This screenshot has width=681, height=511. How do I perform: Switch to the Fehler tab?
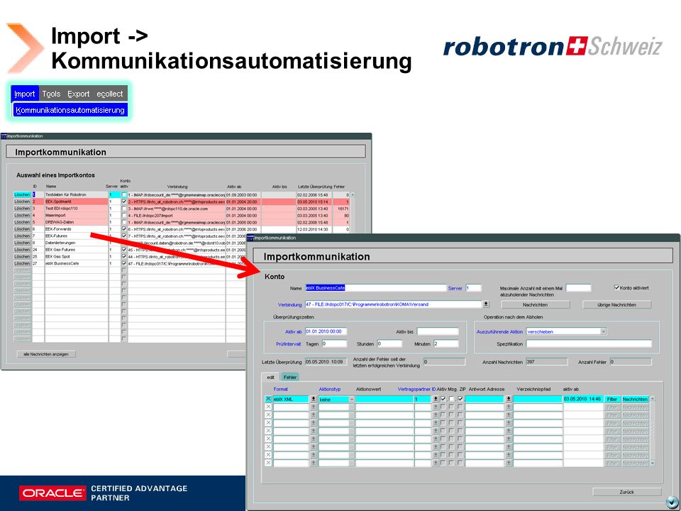pyautogui.click(x=290, y=377)
